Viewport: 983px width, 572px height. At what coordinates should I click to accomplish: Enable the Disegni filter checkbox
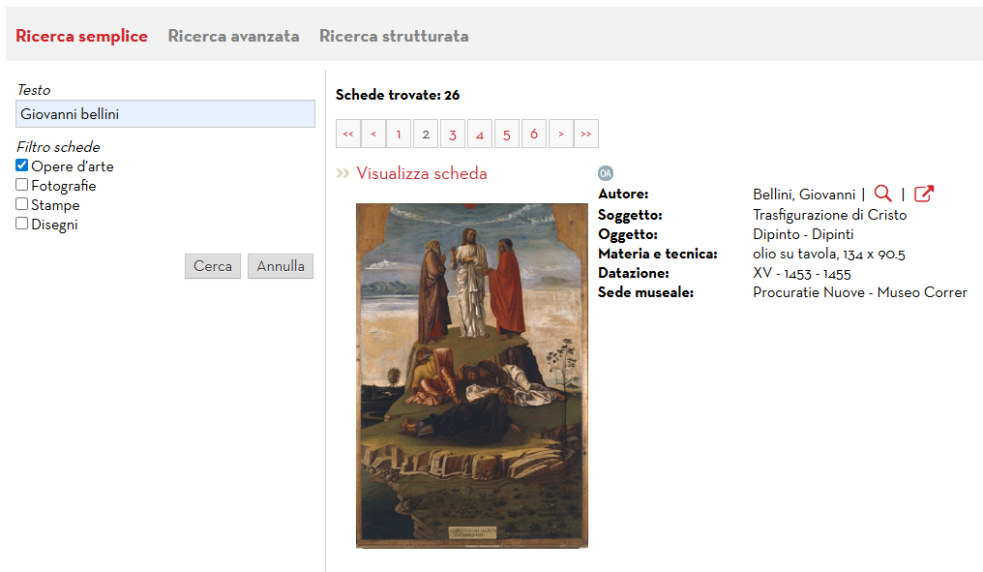(20, 224)
